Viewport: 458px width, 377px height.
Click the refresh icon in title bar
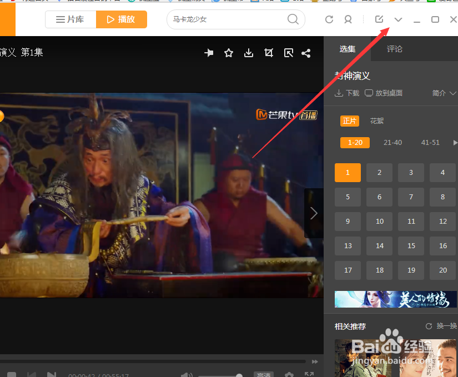[x=329, y=19]
